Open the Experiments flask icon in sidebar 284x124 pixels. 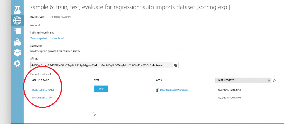click(x=17, y=10)
